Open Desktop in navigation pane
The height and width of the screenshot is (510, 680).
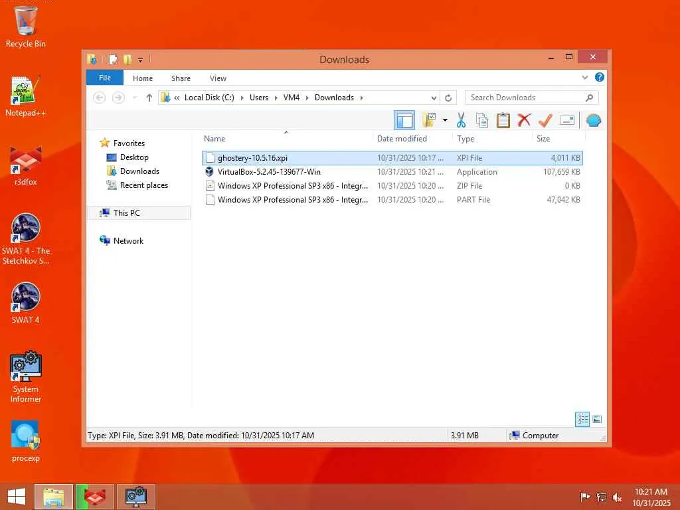pyautogui.click(x=134, y=157)
